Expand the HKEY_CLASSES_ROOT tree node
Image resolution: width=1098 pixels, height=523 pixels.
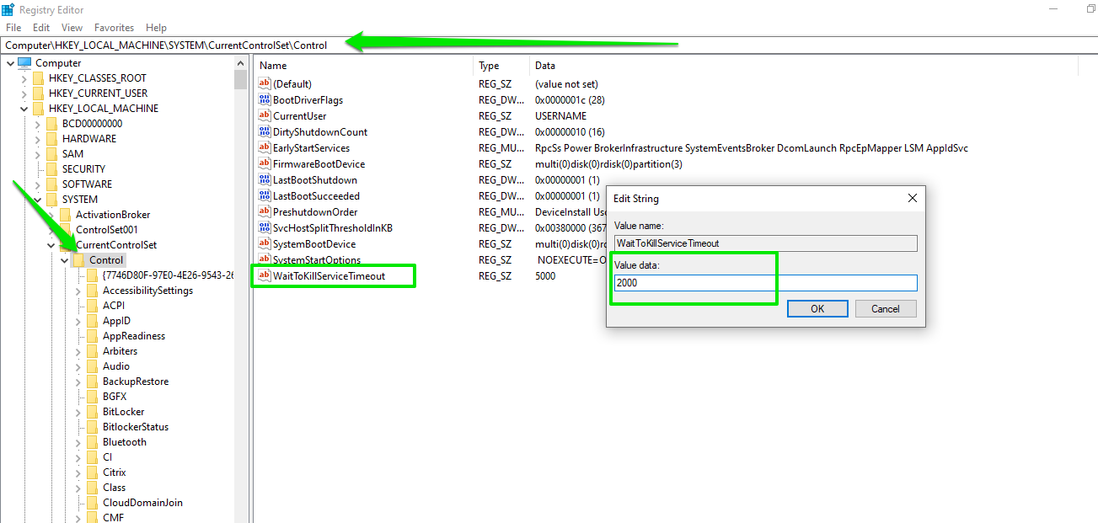point(24,78)
